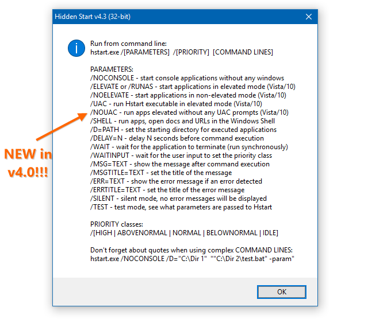Screen dimensions: 368x319
Task: Click the /D=PATH starting directory line
Action: coord(183,130)
